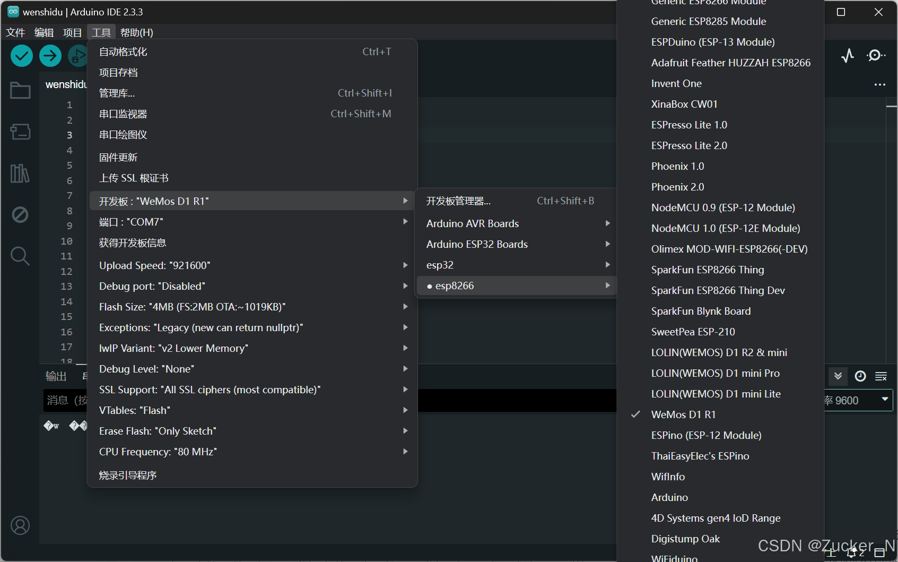Click the serial message input field

pyautogui.click(x=65, y=400)
